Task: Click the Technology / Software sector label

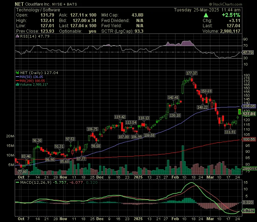Action: point(38,10)
